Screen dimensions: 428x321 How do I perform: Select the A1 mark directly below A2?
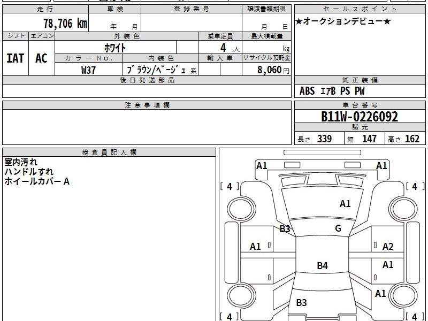click(388, 264)
